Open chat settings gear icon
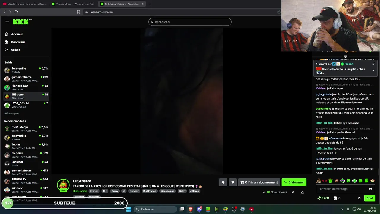Screen dimensions: 380x214 (x=359, y=198)
